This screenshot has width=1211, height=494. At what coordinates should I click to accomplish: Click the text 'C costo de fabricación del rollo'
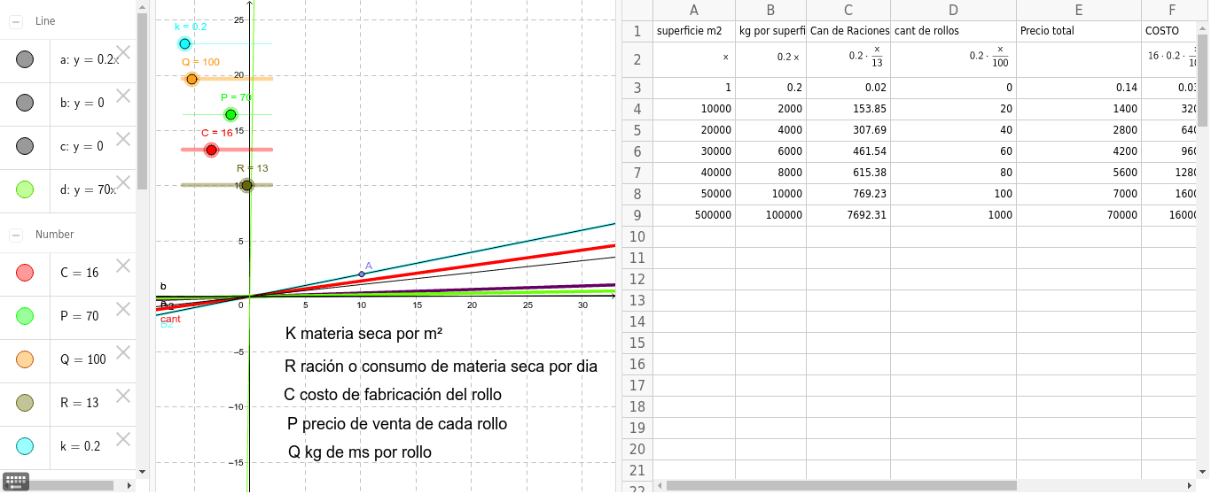(x=393, y=395)
